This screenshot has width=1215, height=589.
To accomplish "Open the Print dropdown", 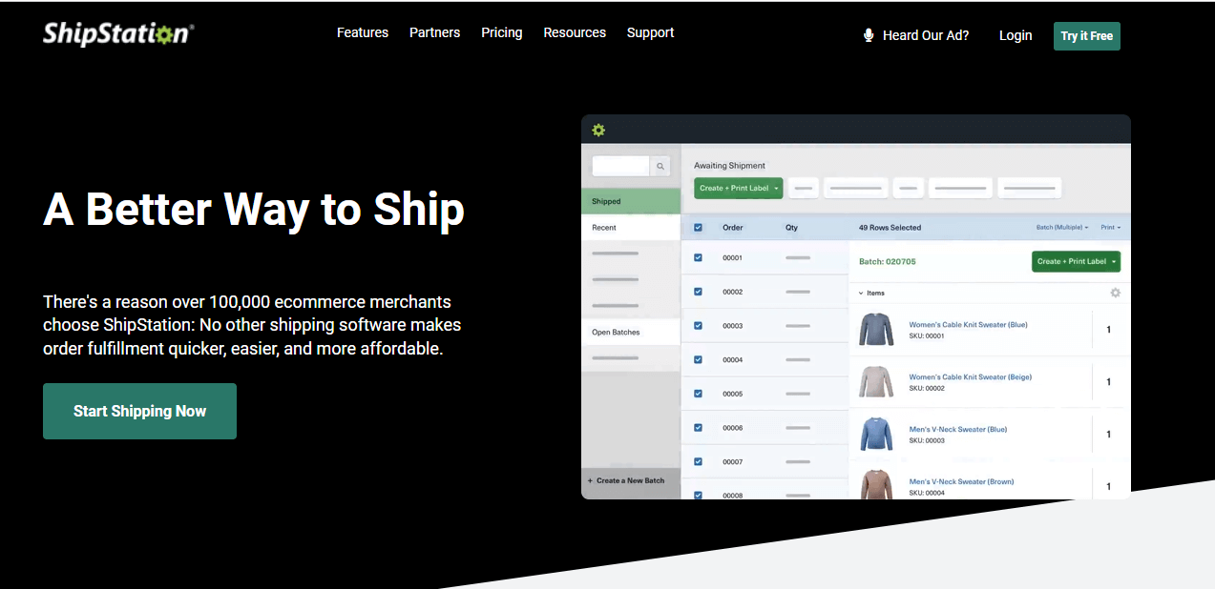I will click(1111, 228).
